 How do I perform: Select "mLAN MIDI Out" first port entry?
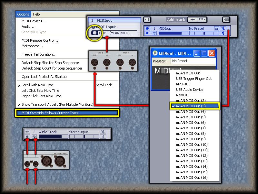click(x=195, y=73)
